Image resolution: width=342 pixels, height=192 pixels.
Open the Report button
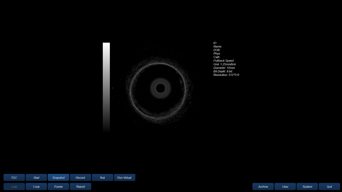click(80, 187)
